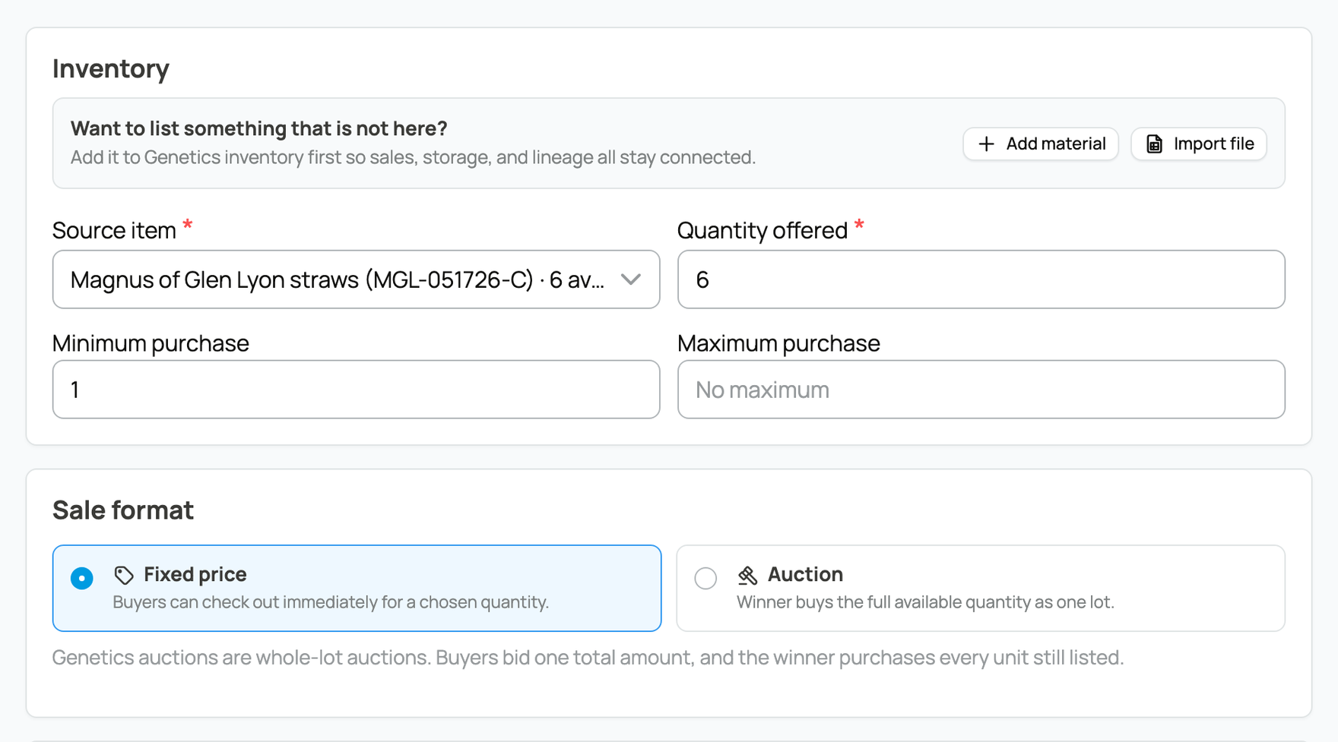Click the plus icon on Add material
Viewport: 1338px width, 742px height.
point(986,144)
